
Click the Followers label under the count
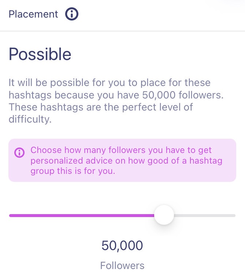tap(122, 265)
